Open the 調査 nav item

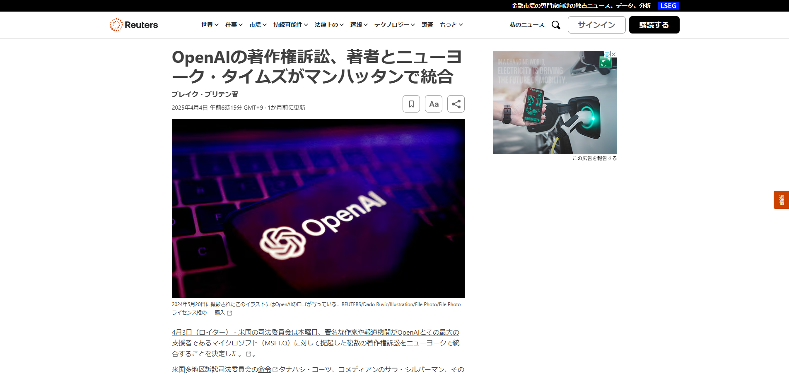click(x=427, y=25)
